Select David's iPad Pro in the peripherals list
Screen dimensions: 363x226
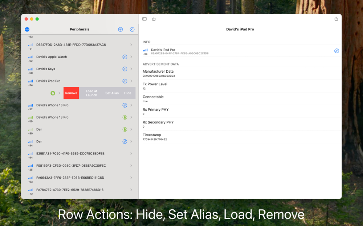coord(79,81)
